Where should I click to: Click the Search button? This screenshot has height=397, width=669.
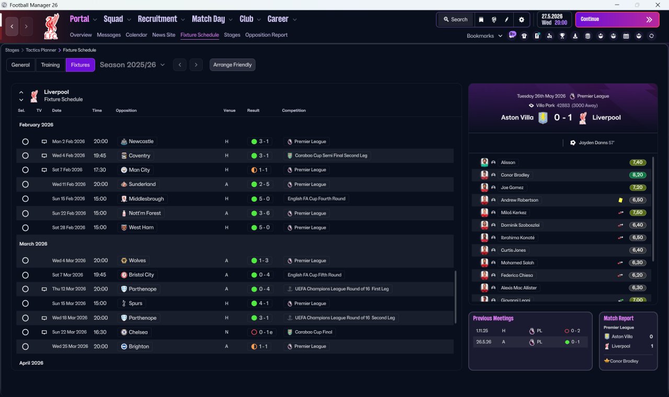click(456, 19)
